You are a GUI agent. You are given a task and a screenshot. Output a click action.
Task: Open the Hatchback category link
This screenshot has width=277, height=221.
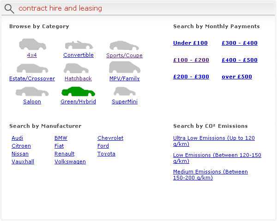click(x=78, y=78)
